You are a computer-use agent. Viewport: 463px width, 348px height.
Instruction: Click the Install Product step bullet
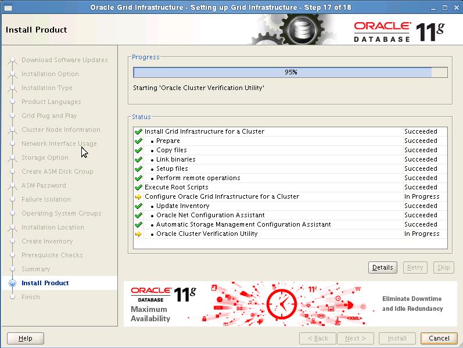click(x=12, y=283)
